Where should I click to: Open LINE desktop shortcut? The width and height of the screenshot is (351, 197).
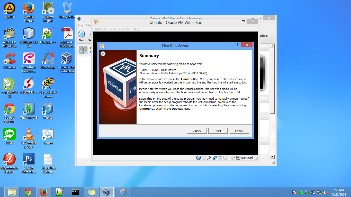10,136
